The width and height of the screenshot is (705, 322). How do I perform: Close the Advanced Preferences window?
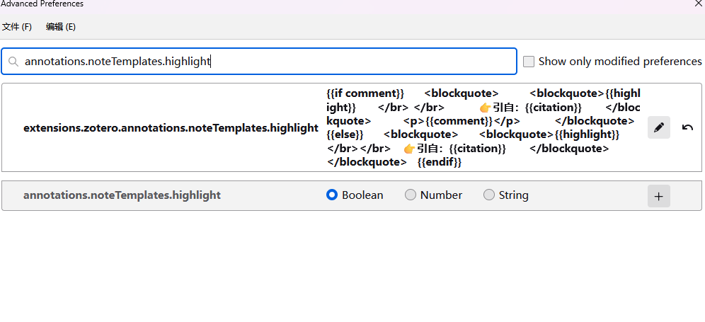pyautogui.click(x=698, y=4)
